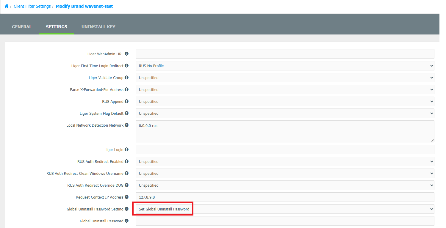
Task: Click the Global Uninstall Password input field
Action: click(x=285, y=221)
